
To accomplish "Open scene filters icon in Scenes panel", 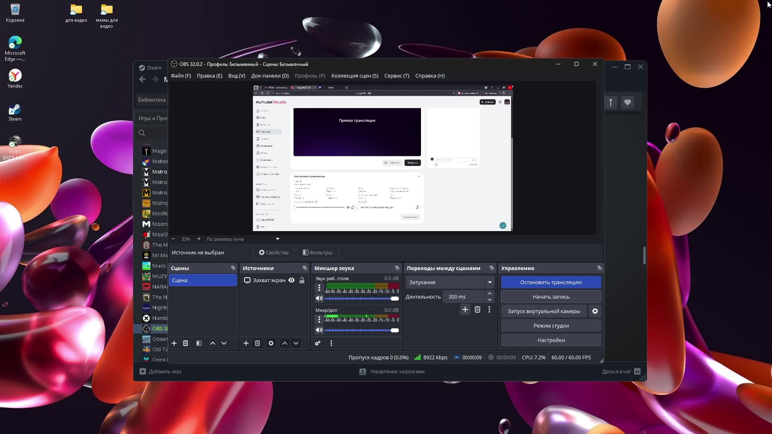I will tap(199, 343).
